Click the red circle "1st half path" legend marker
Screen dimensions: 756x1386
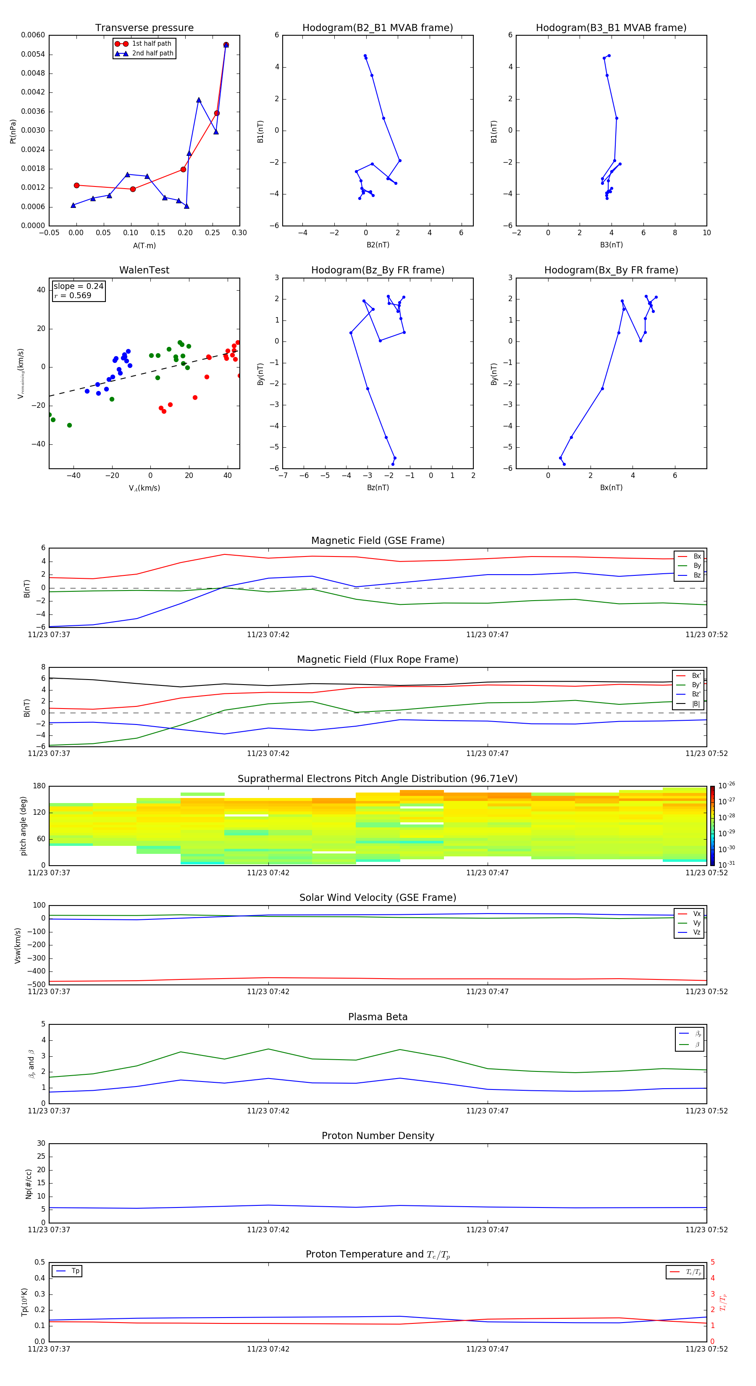tap(122, 44)
